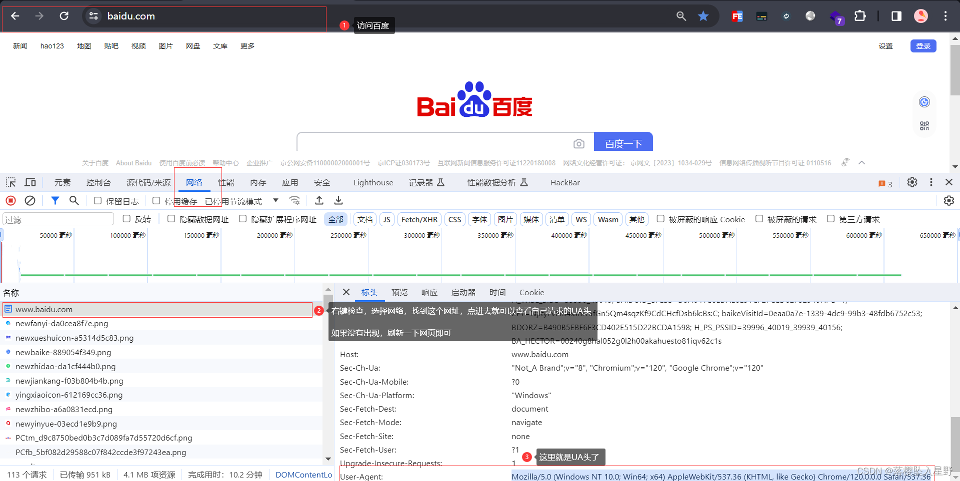
Task: Open the 更多 navigation menu
Action: 247,46
